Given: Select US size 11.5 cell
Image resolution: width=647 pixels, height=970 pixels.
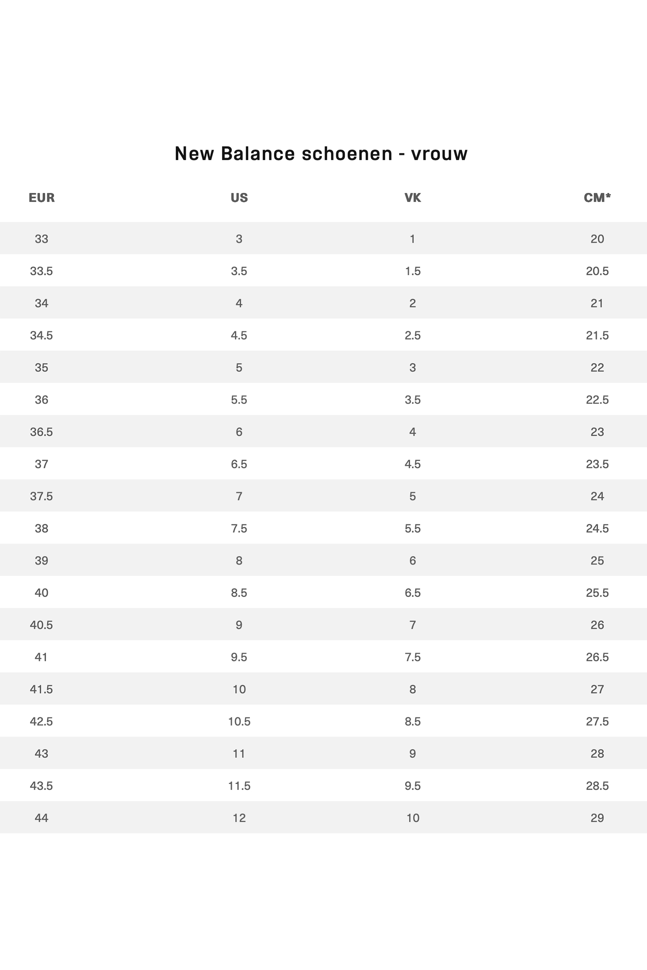Looking at the screenshot, I should pos(239,786).
